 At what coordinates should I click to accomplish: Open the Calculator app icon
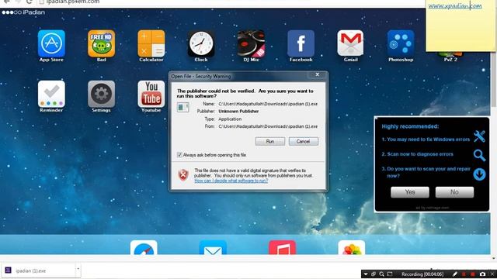click(151, 43)
